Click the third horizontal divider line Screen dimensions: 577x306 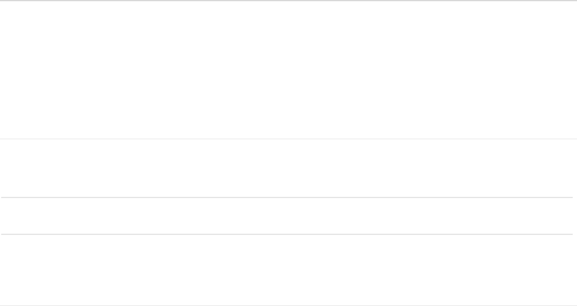pyautogui.click(x=288, y=234)
